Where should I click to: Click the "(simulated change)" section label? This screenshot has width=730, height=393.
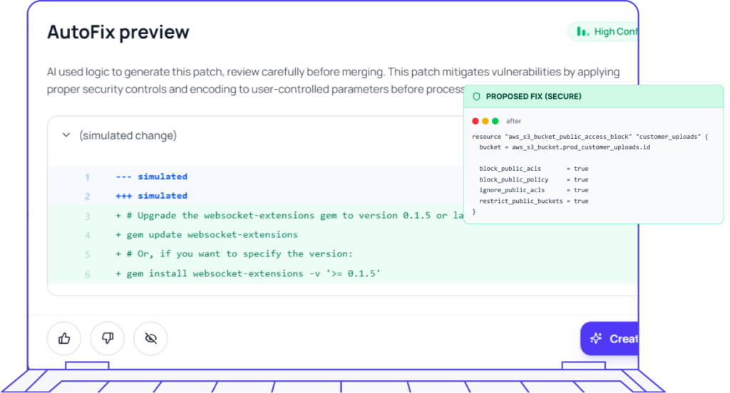point(128,135)
